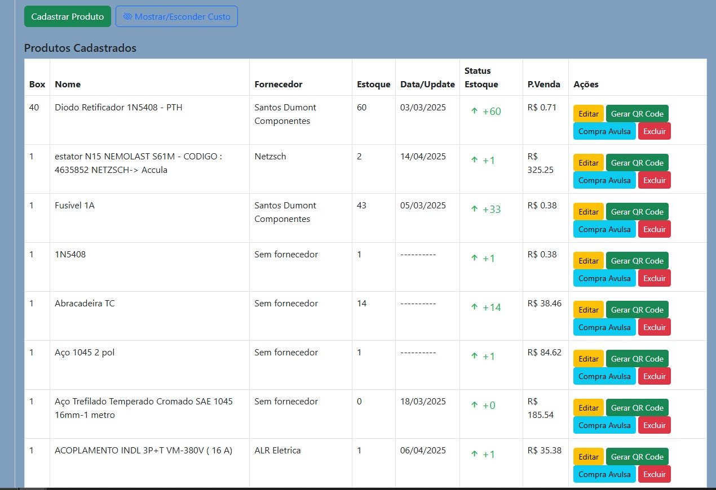Open Compra Avulsa for estator N15 NEMOLAST
This screenshot has width=716, height=490.
pos(604,180)
